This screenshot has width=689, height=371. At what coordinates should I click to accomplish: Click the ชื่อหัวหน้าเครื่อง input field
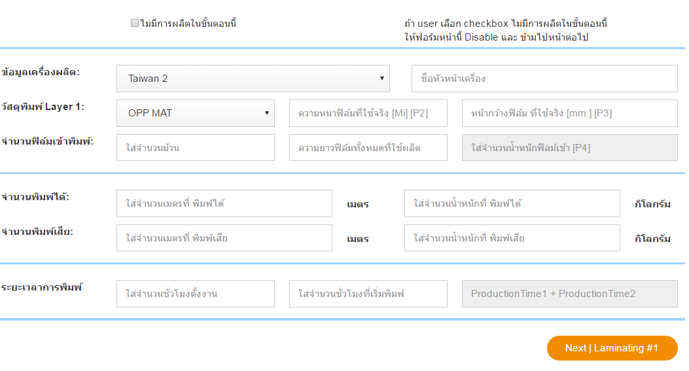(544, 79)
